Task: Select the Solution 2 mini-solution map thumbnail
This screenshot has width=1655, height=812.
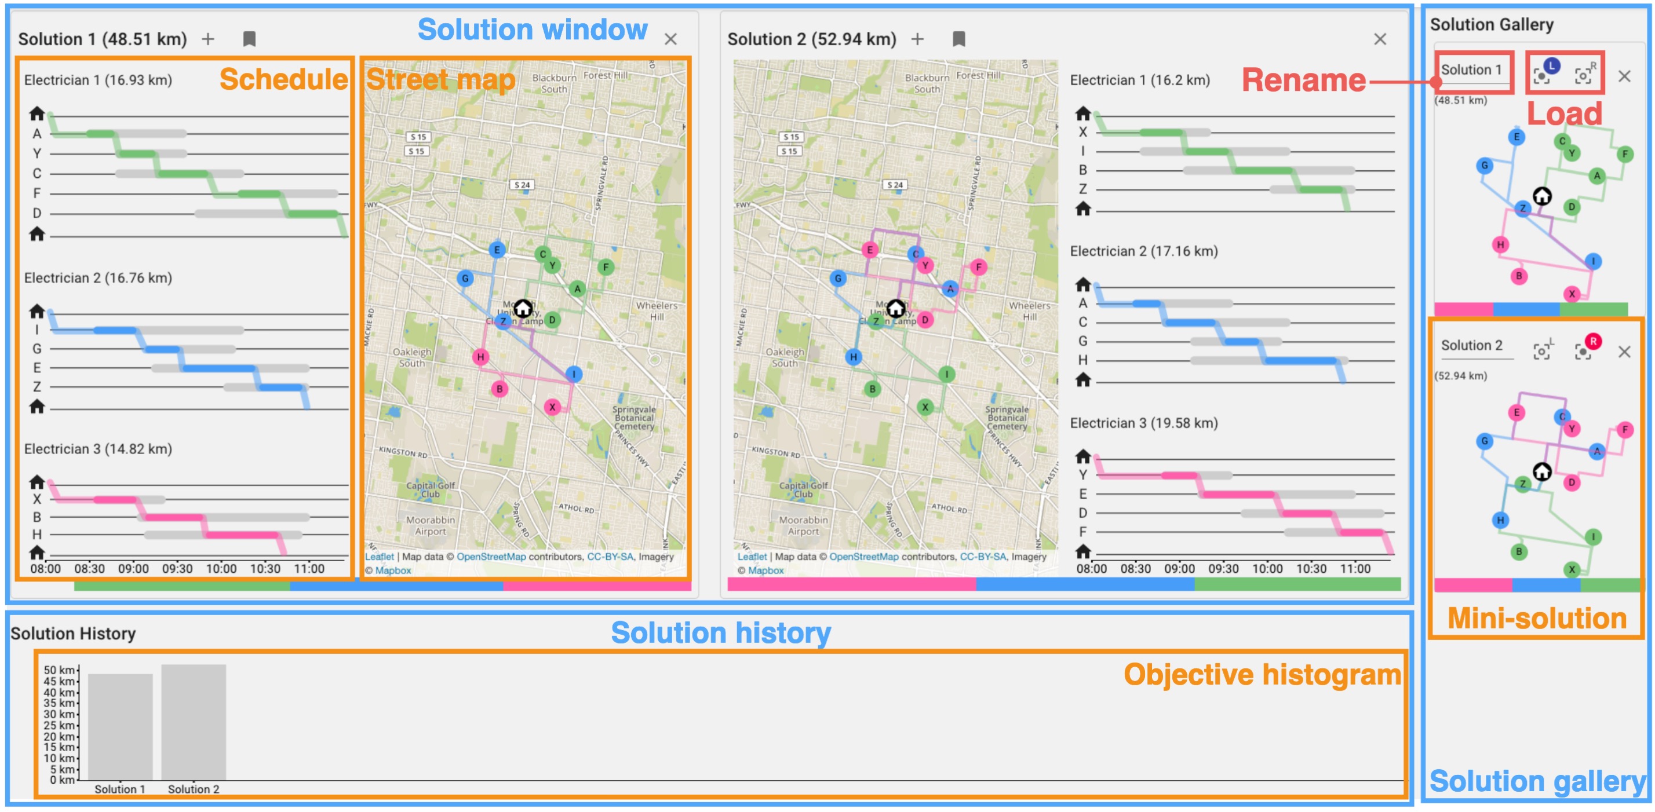Action: point(1539,481)
